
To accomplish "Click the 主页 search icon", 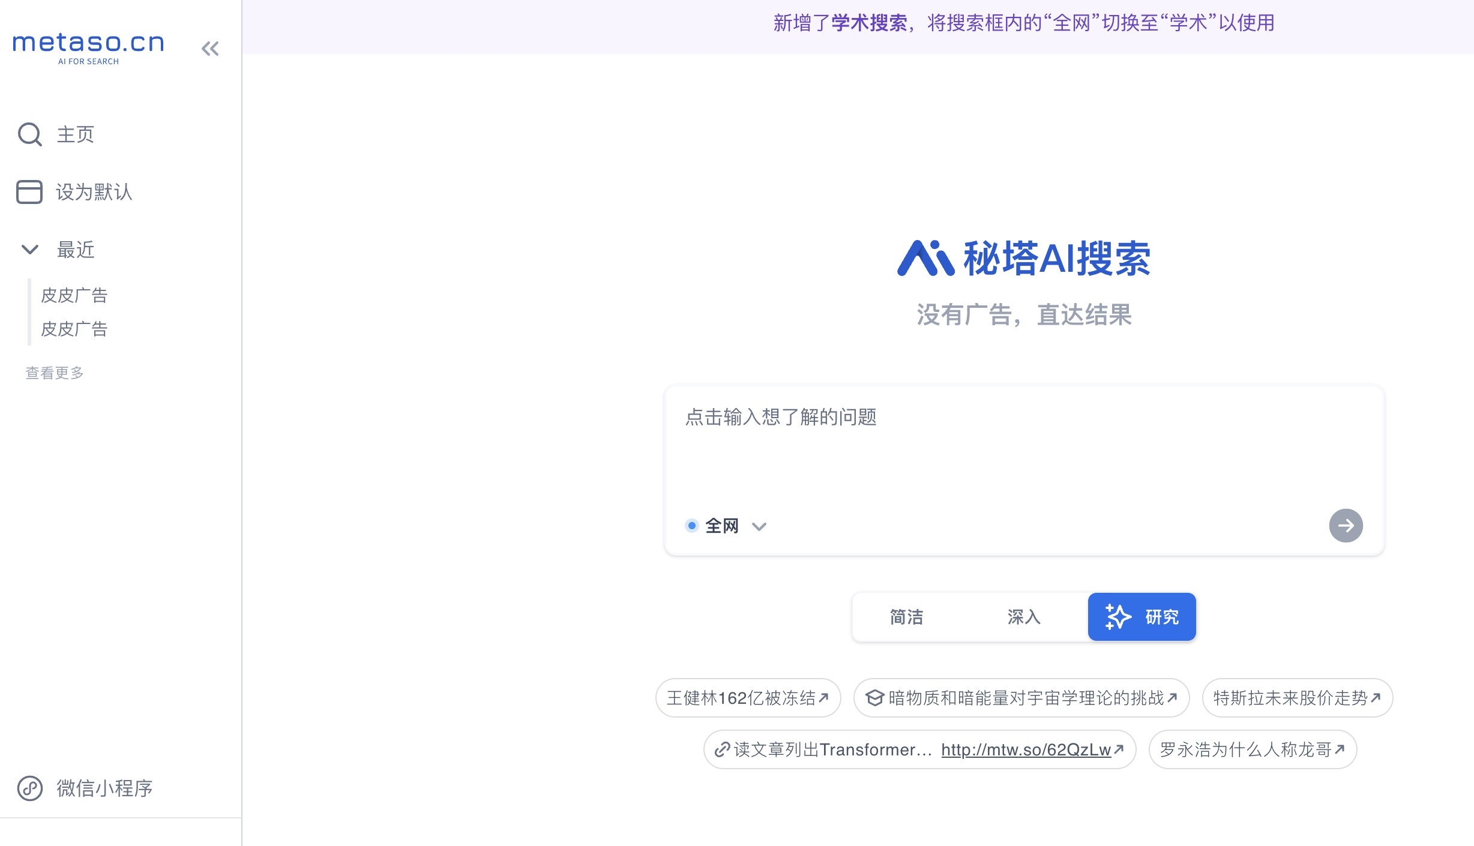I will (x=29, y=134).
